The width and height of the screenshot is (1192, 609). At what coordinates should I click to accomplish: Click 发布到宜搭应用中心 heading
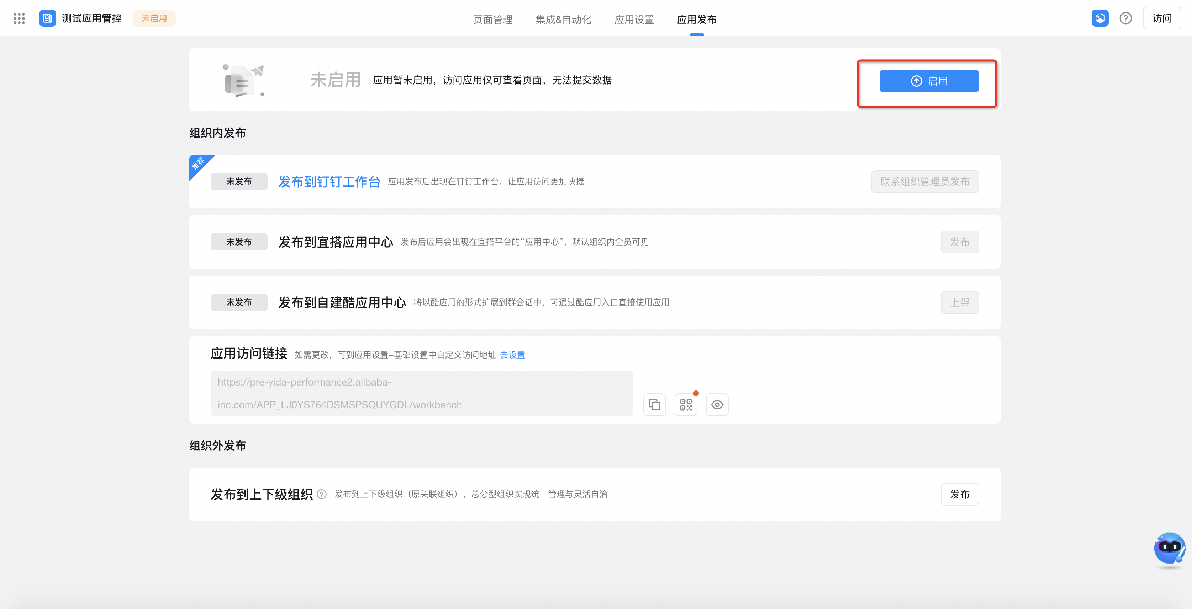click(x=336, y=242)
